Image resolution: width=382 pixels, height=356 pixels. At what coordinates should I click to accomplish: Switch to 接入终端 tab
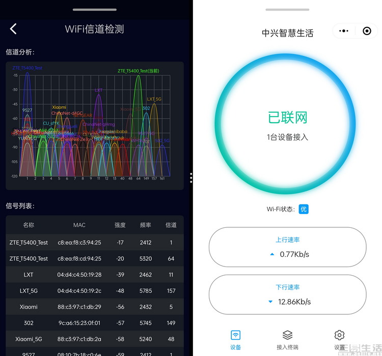287,340
